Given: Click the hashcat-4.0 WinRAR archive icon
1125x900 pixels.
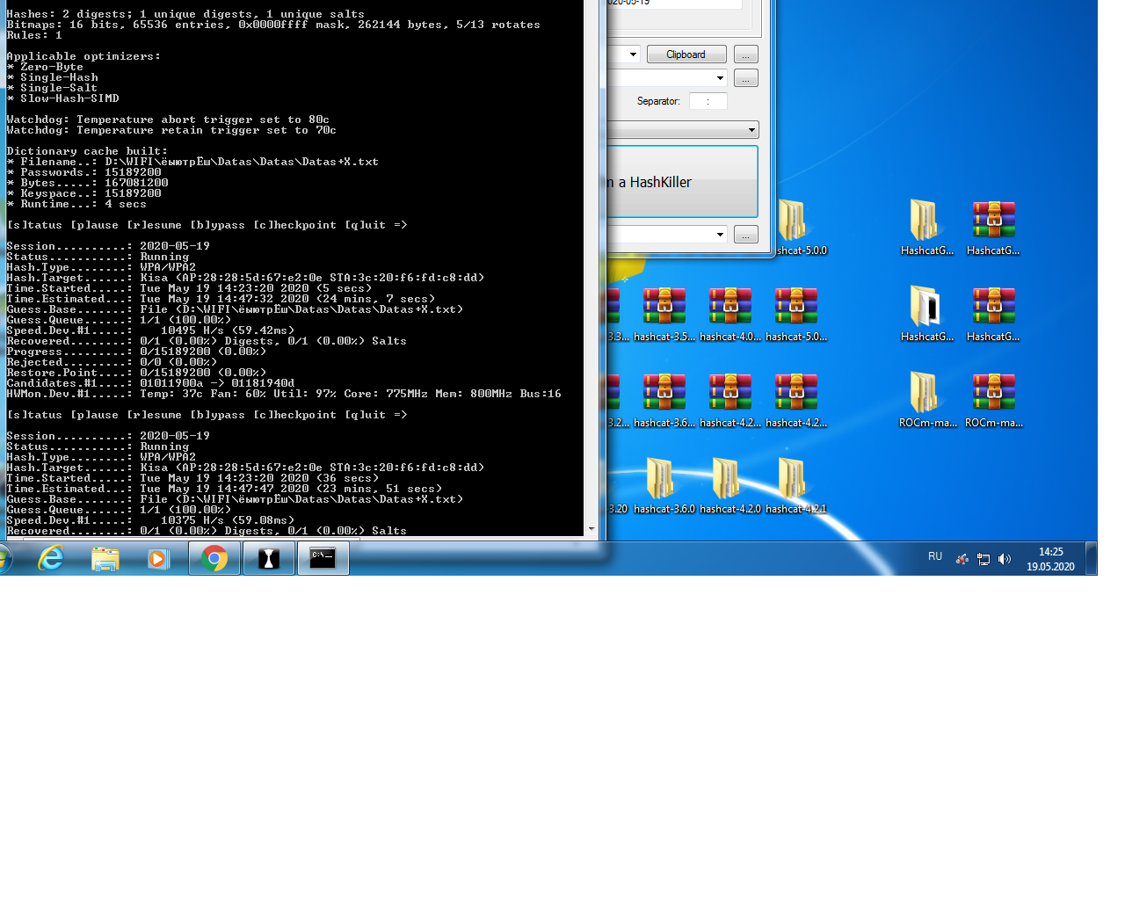Looking at the screenshot, I should pyautogui.click(x=730, y=308).
